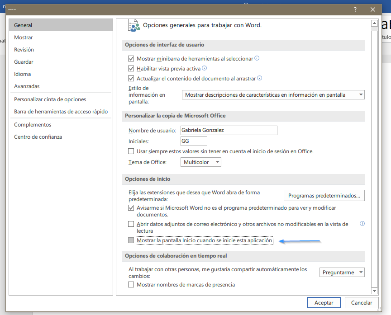Go to Revisión options category
The image size is (391, 315).
pos(61,50)
